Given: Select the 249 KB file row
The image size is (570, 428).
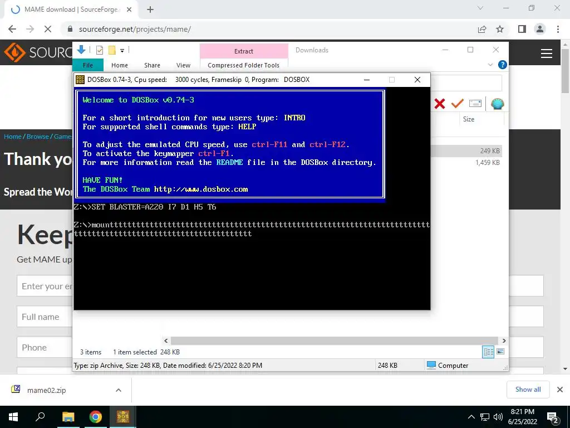Looking at the screenshot, I should point(466,150).
